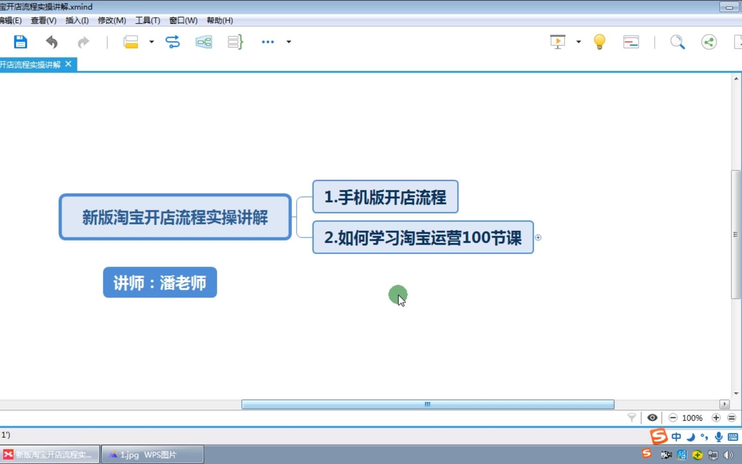Open the Gantt chart view
The height and width of the screenshot is (464, 742).
[631, 42]
